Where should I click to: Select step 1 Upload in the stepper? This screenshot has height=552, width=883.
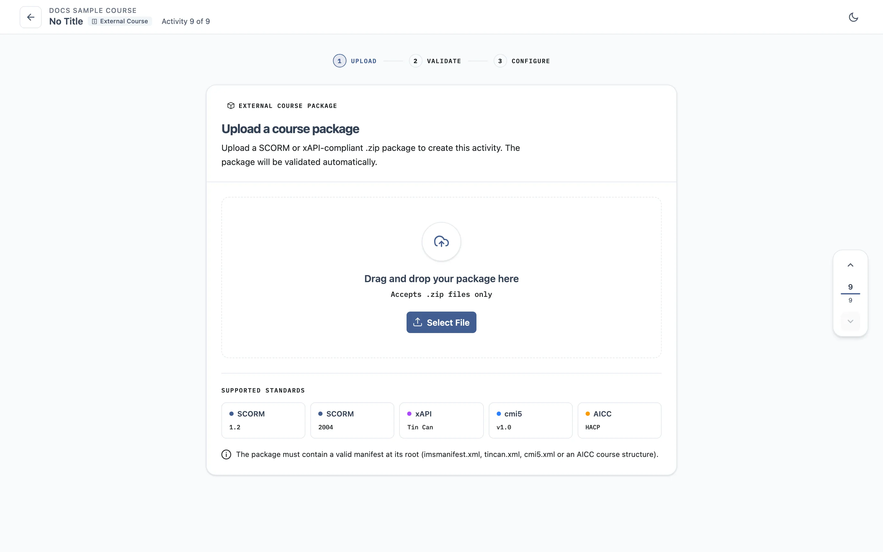pos(355,61)
